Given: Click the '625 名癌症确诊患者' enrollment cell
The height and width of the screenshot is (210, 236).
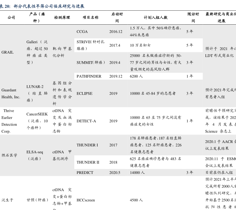Looking at the screenshot, I should click(156, 162).
